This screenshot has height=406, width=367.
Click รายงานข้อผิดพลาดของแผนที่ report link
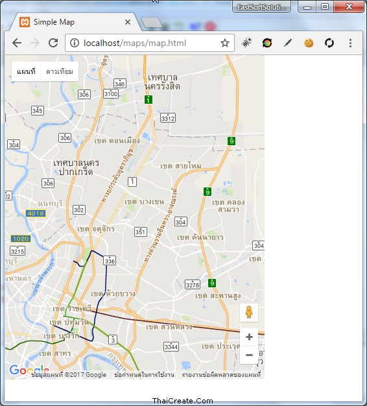(x=221, y=375)
